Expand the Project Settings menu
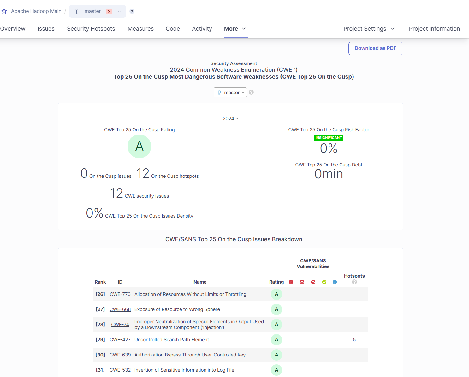Viewport: 469px width, 377px height. (x=369, y=29)
